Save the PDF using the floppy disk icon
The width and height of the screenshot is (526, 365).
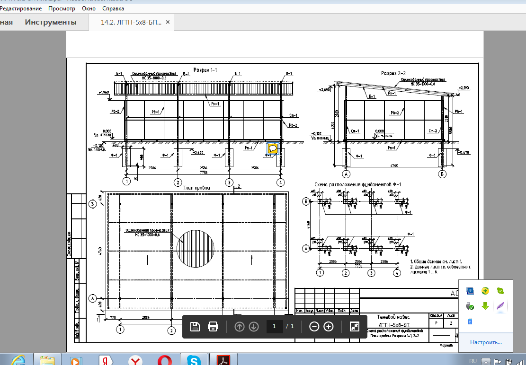tap(195, 326)
